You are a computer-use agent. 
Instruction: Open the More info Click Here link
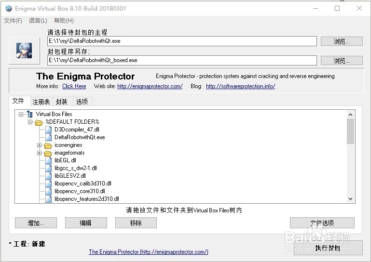click(x=74, y=86)
